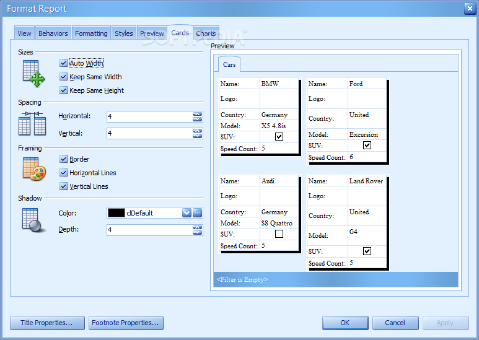The image size is (479, 340).
Task: Click the Excursion model value
Action: [364, 134]
